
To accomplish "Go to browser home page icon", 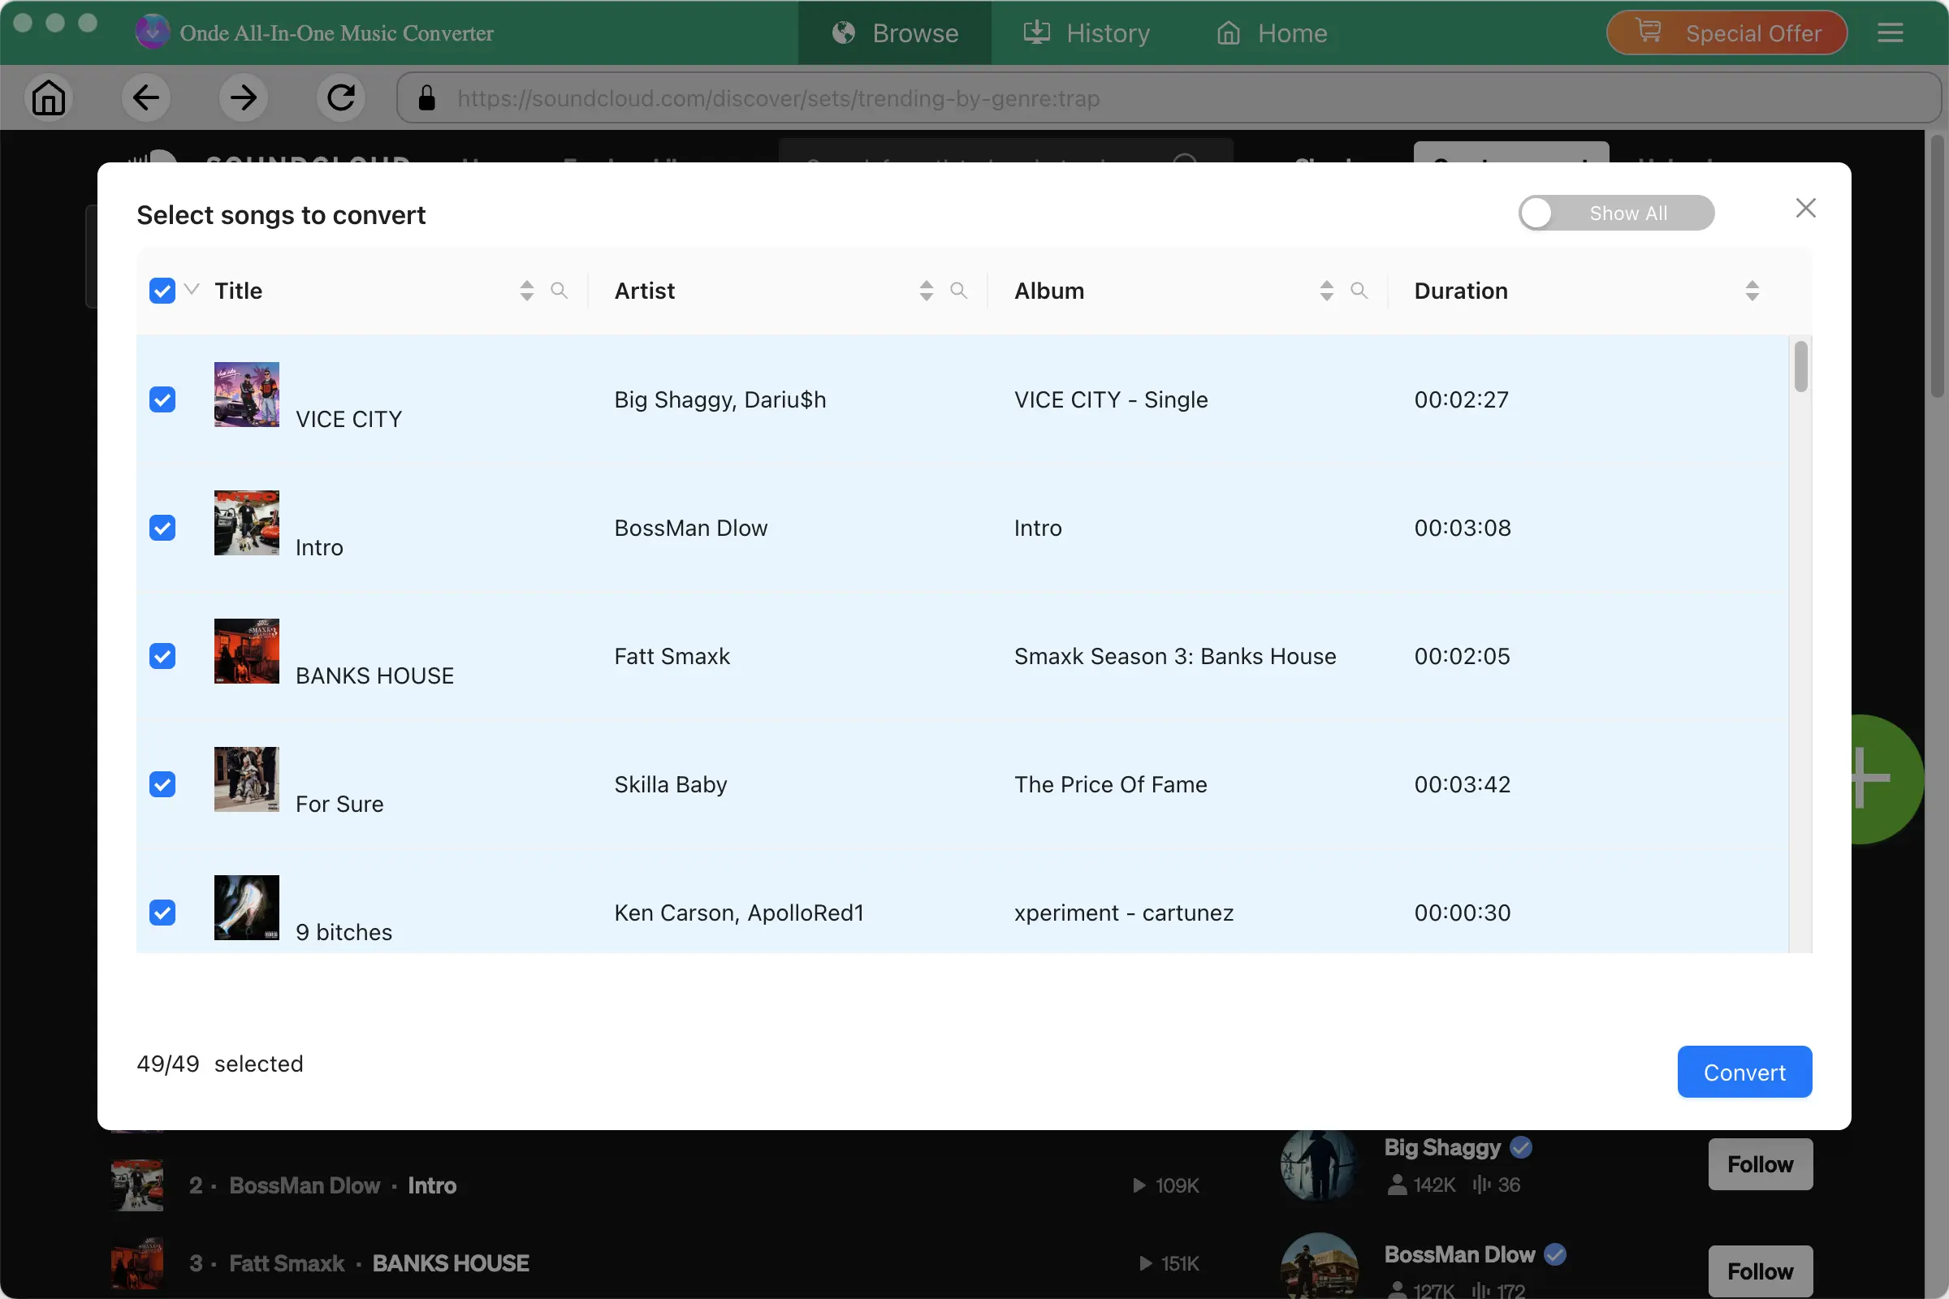I will tap(48, 97).
